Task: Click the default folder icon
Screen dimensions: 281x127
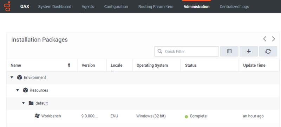Action: tap(31, 103)
